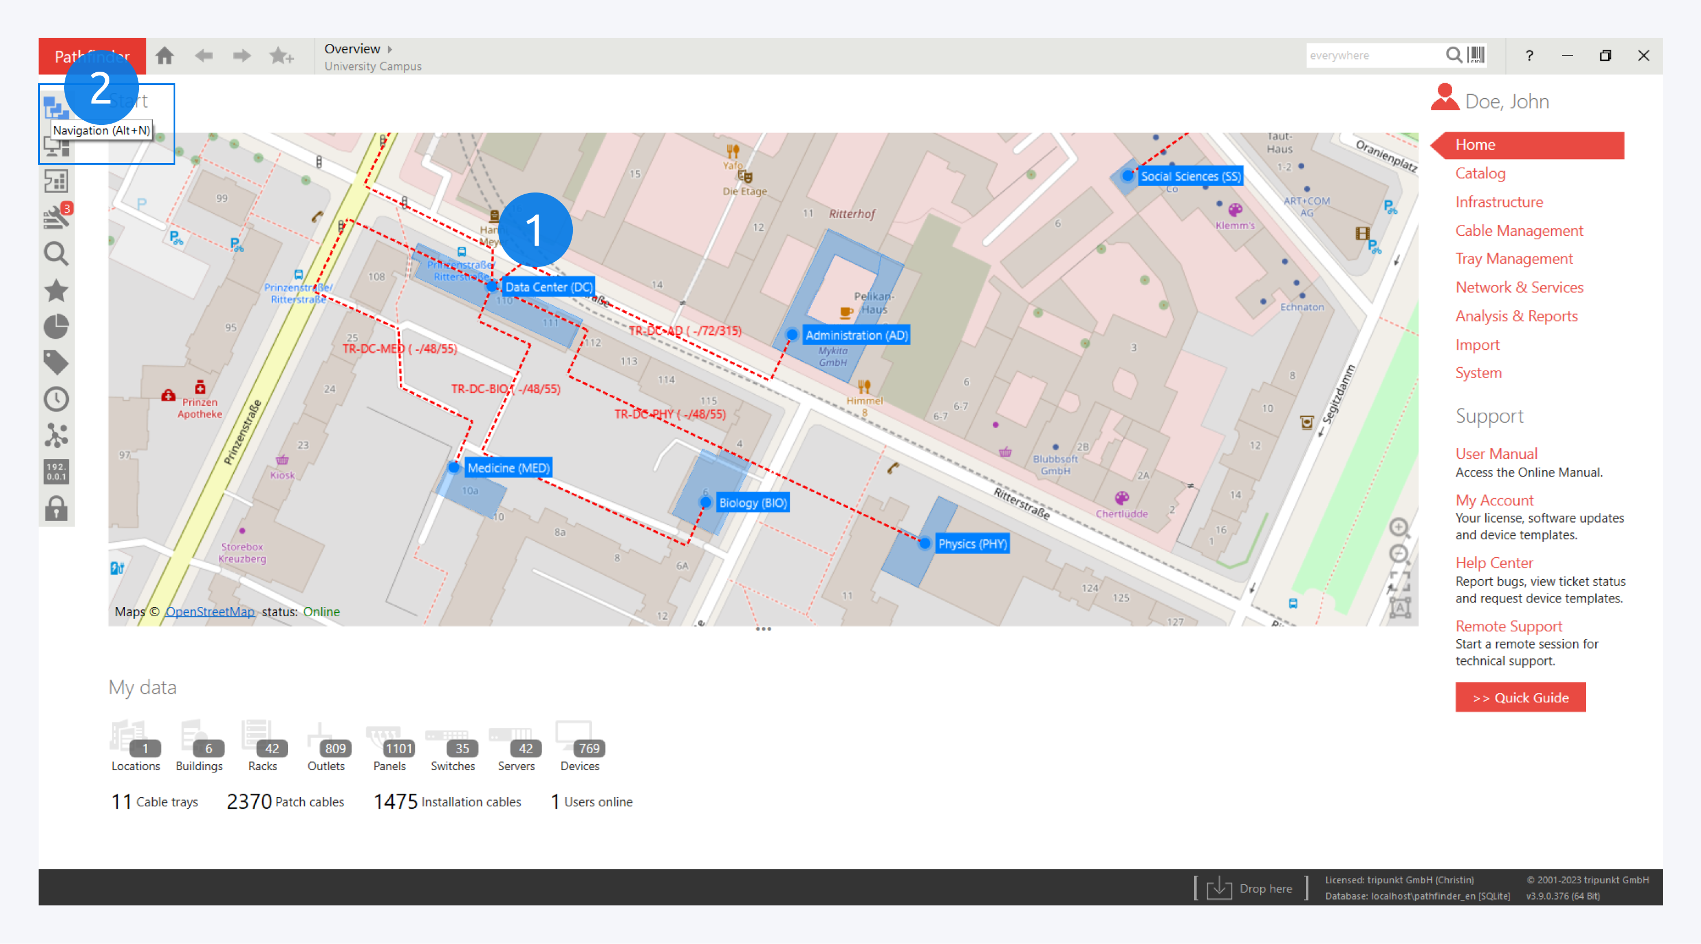The image size is (1701, 944).
Task: Open the Cable Management menu
Action: [x=1519, y=230]
